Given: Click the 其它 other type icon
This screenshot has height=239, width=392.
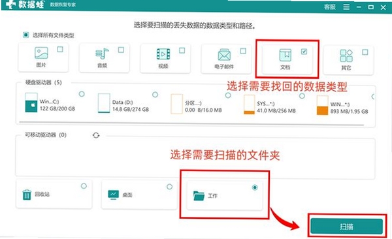Looking at the screenshot, I should (346, 56).
